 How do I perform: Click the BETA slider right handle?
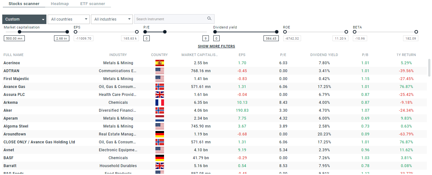point(416,32)
